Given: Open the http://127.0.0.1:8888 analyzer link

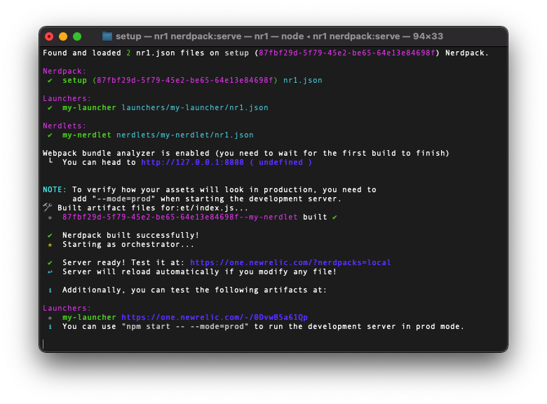Looking at the screenshot, I should click(192, 162).
